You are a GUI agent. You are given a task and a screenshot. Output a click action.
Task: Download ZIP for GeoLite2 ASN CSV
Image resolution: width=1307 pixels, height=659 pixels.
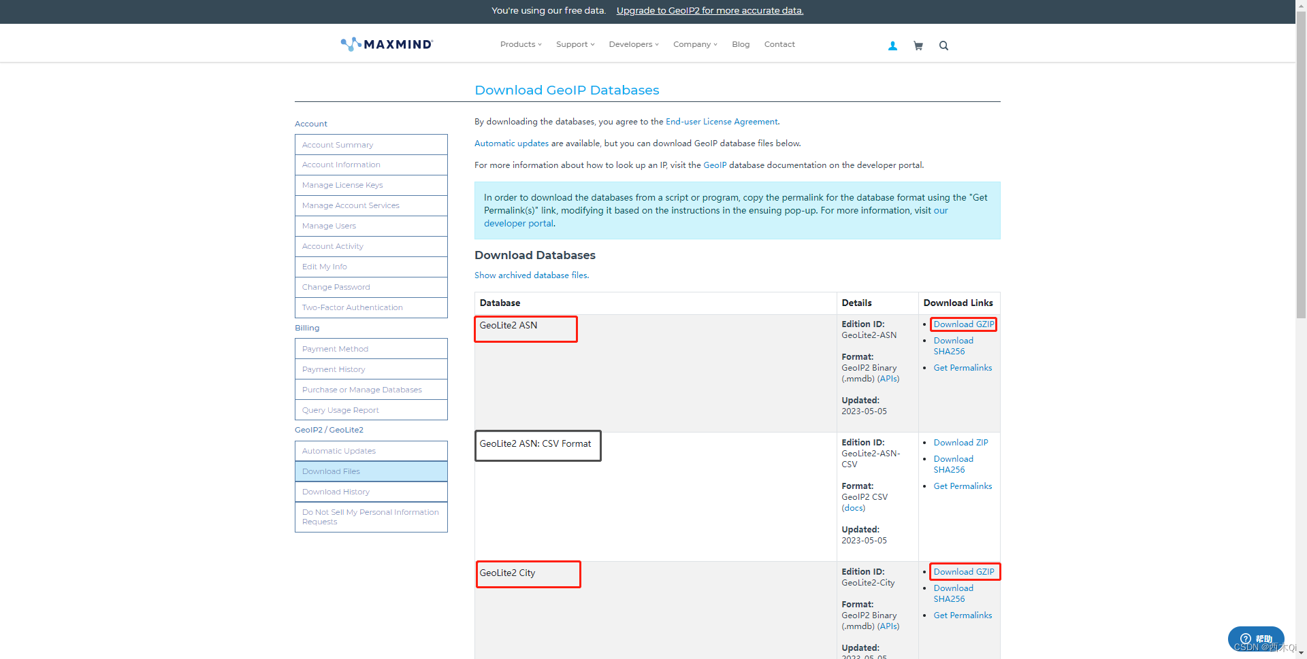tap(961, 443)
